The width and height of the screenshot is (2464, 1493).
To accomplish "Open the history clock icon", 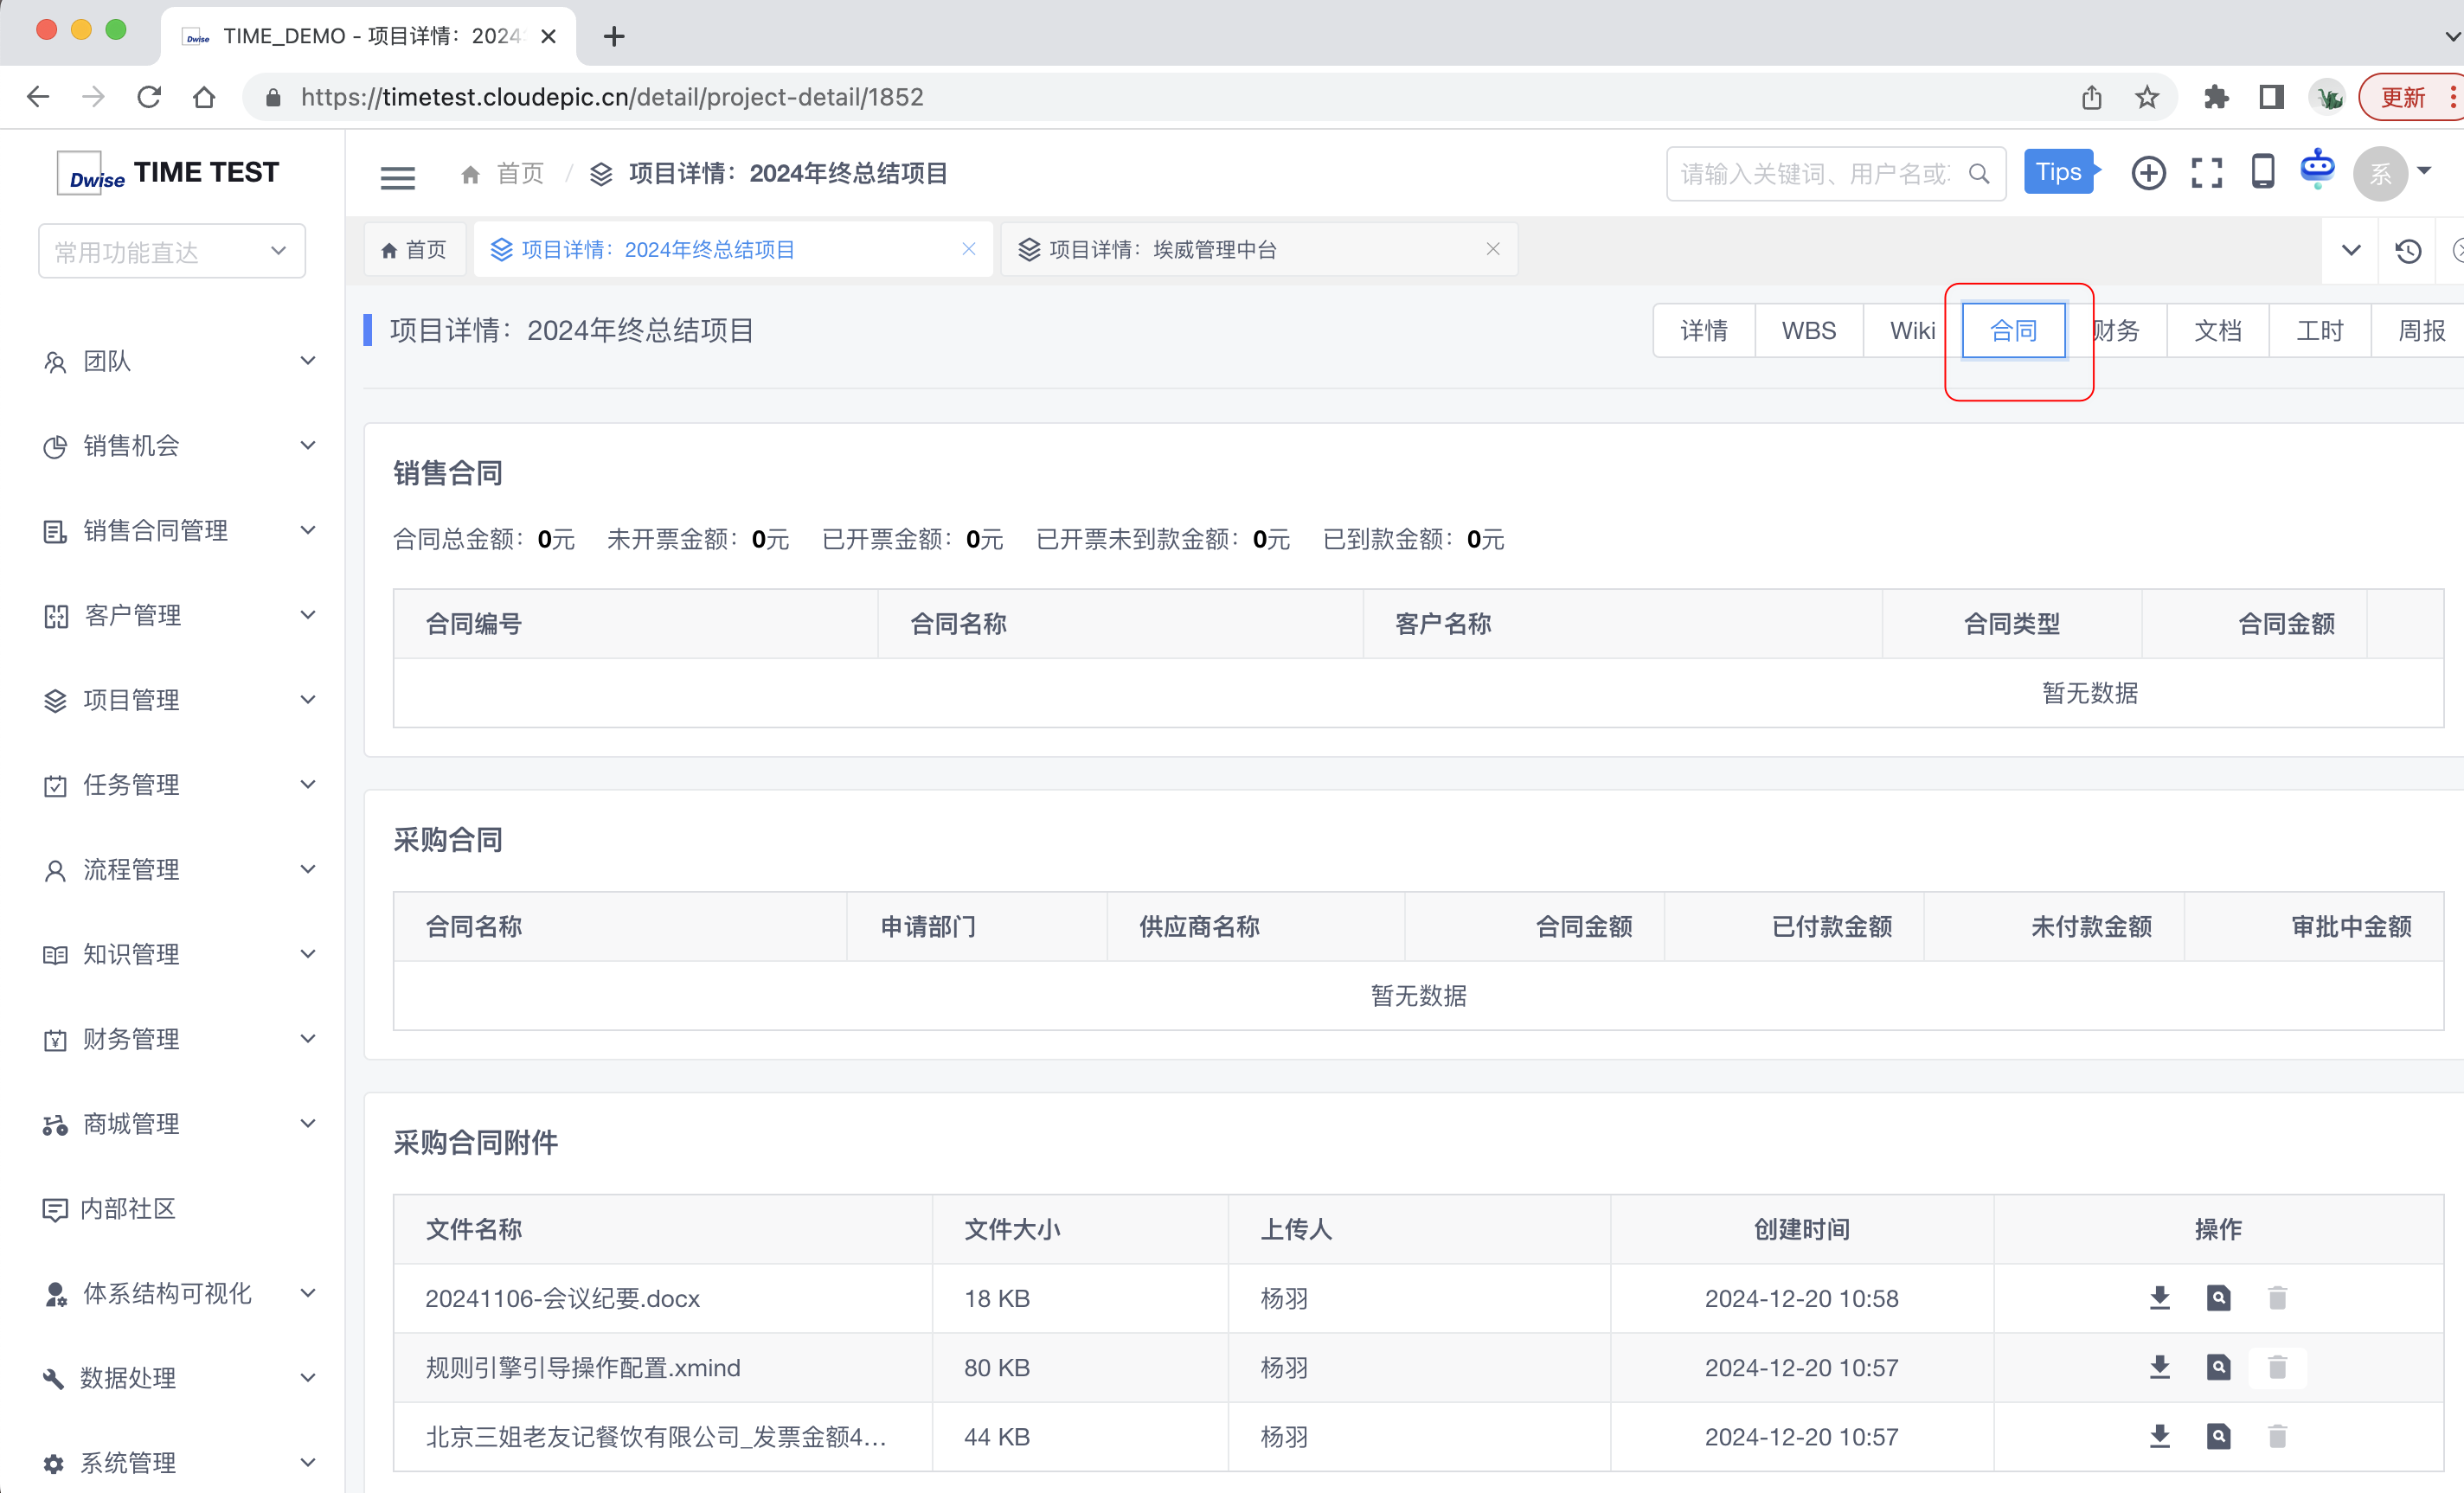I will [x=2408, y=250].
